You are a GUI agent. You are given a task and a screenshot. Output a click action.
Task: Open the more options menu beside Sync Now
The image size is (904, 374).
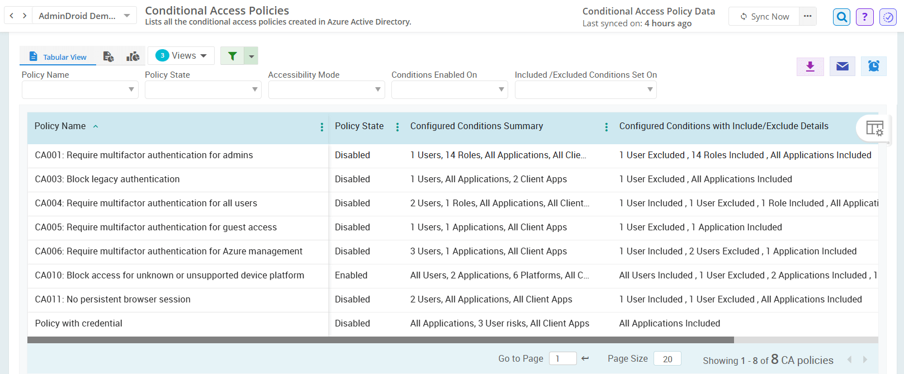tap(807, 16)
